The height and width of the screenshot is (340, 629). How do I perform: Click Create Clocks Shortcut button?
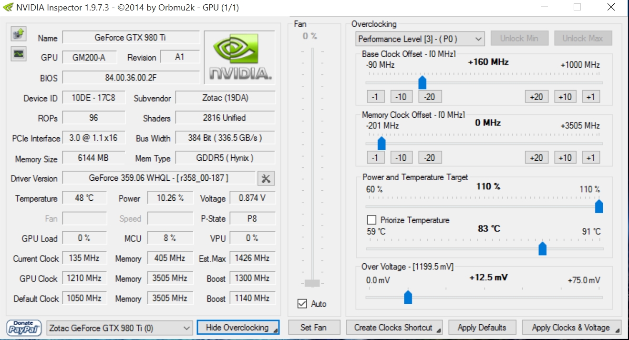(394, 328)
